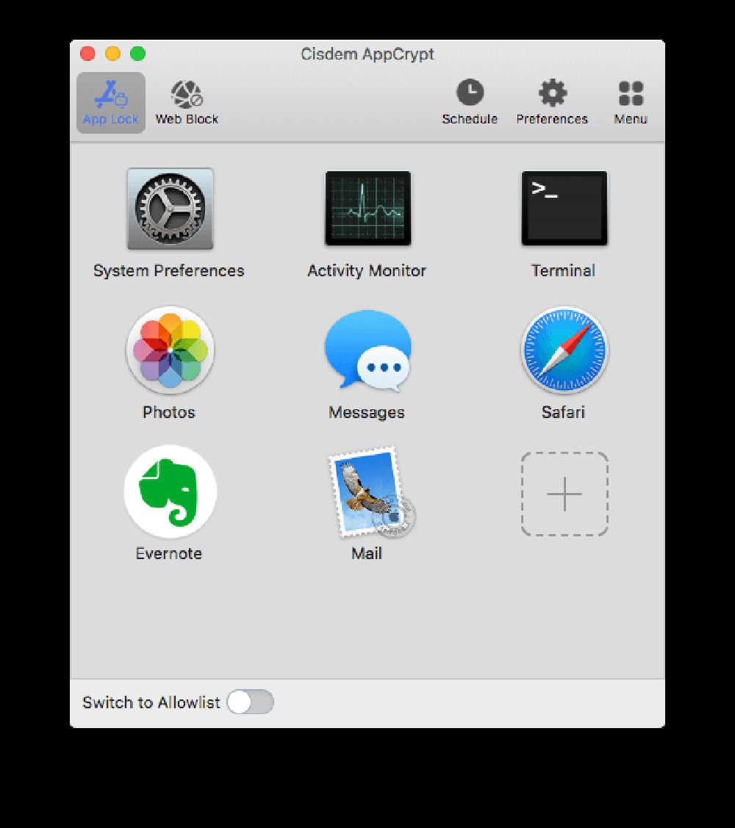Select the Terminal app icon
Image resolution: width=735 pixels, height=828 pixels.
[x=564, y=208]
